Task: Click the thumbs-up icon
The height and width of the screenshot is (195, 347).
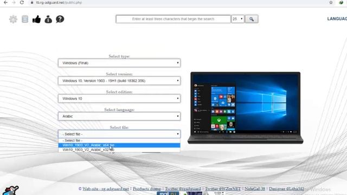Action: (x=36, y=19)
